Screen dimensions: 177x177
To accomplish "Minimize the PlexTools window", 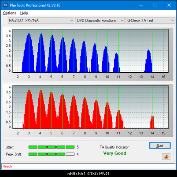I will [141, 5].
